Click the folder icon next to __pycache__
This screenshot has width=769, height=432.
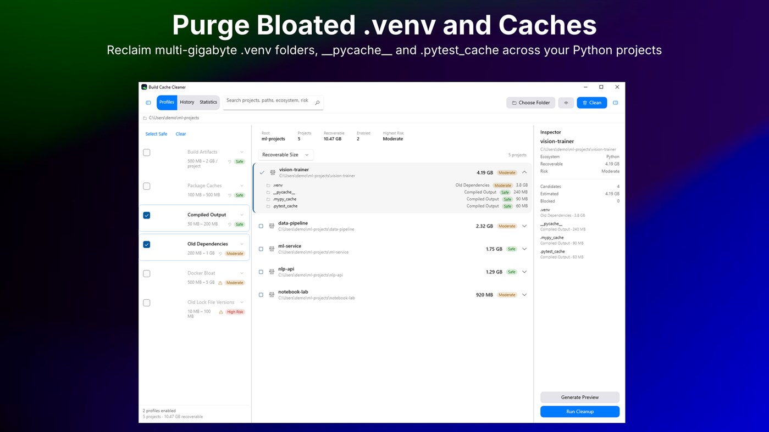(268, 193)
